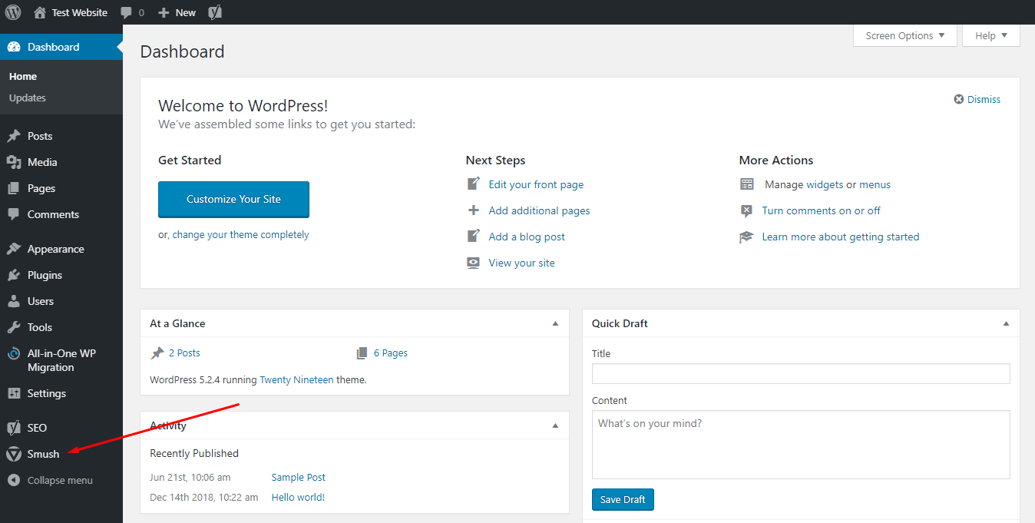Click the Pages icon in the sidebar
This screenshot has width=1035, height=523.
pyautogui.click(x=14, y=188)
